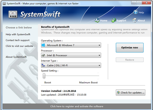Click the About clipboard icon
Image resolution: width=153 pixels, height=110 pixels.
click(134, 20)
